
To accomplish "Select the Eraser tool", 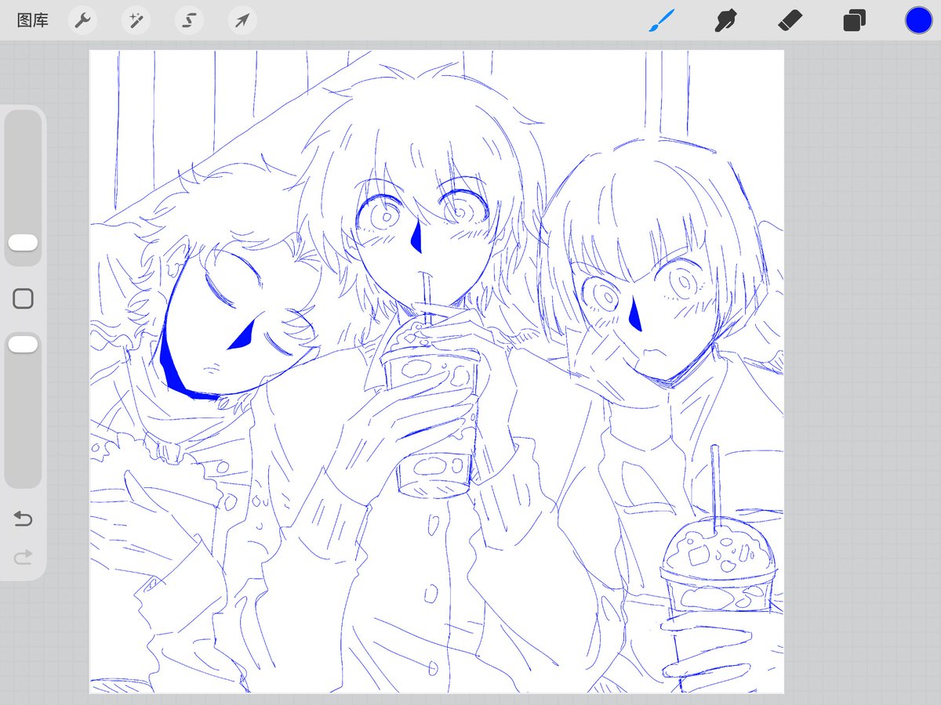I will tap(790, 20).
